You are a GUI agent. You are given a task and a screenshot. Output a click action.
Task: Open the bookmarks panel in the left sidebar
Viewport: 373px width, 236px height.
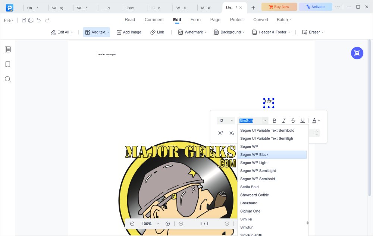(x=7, y=64)
